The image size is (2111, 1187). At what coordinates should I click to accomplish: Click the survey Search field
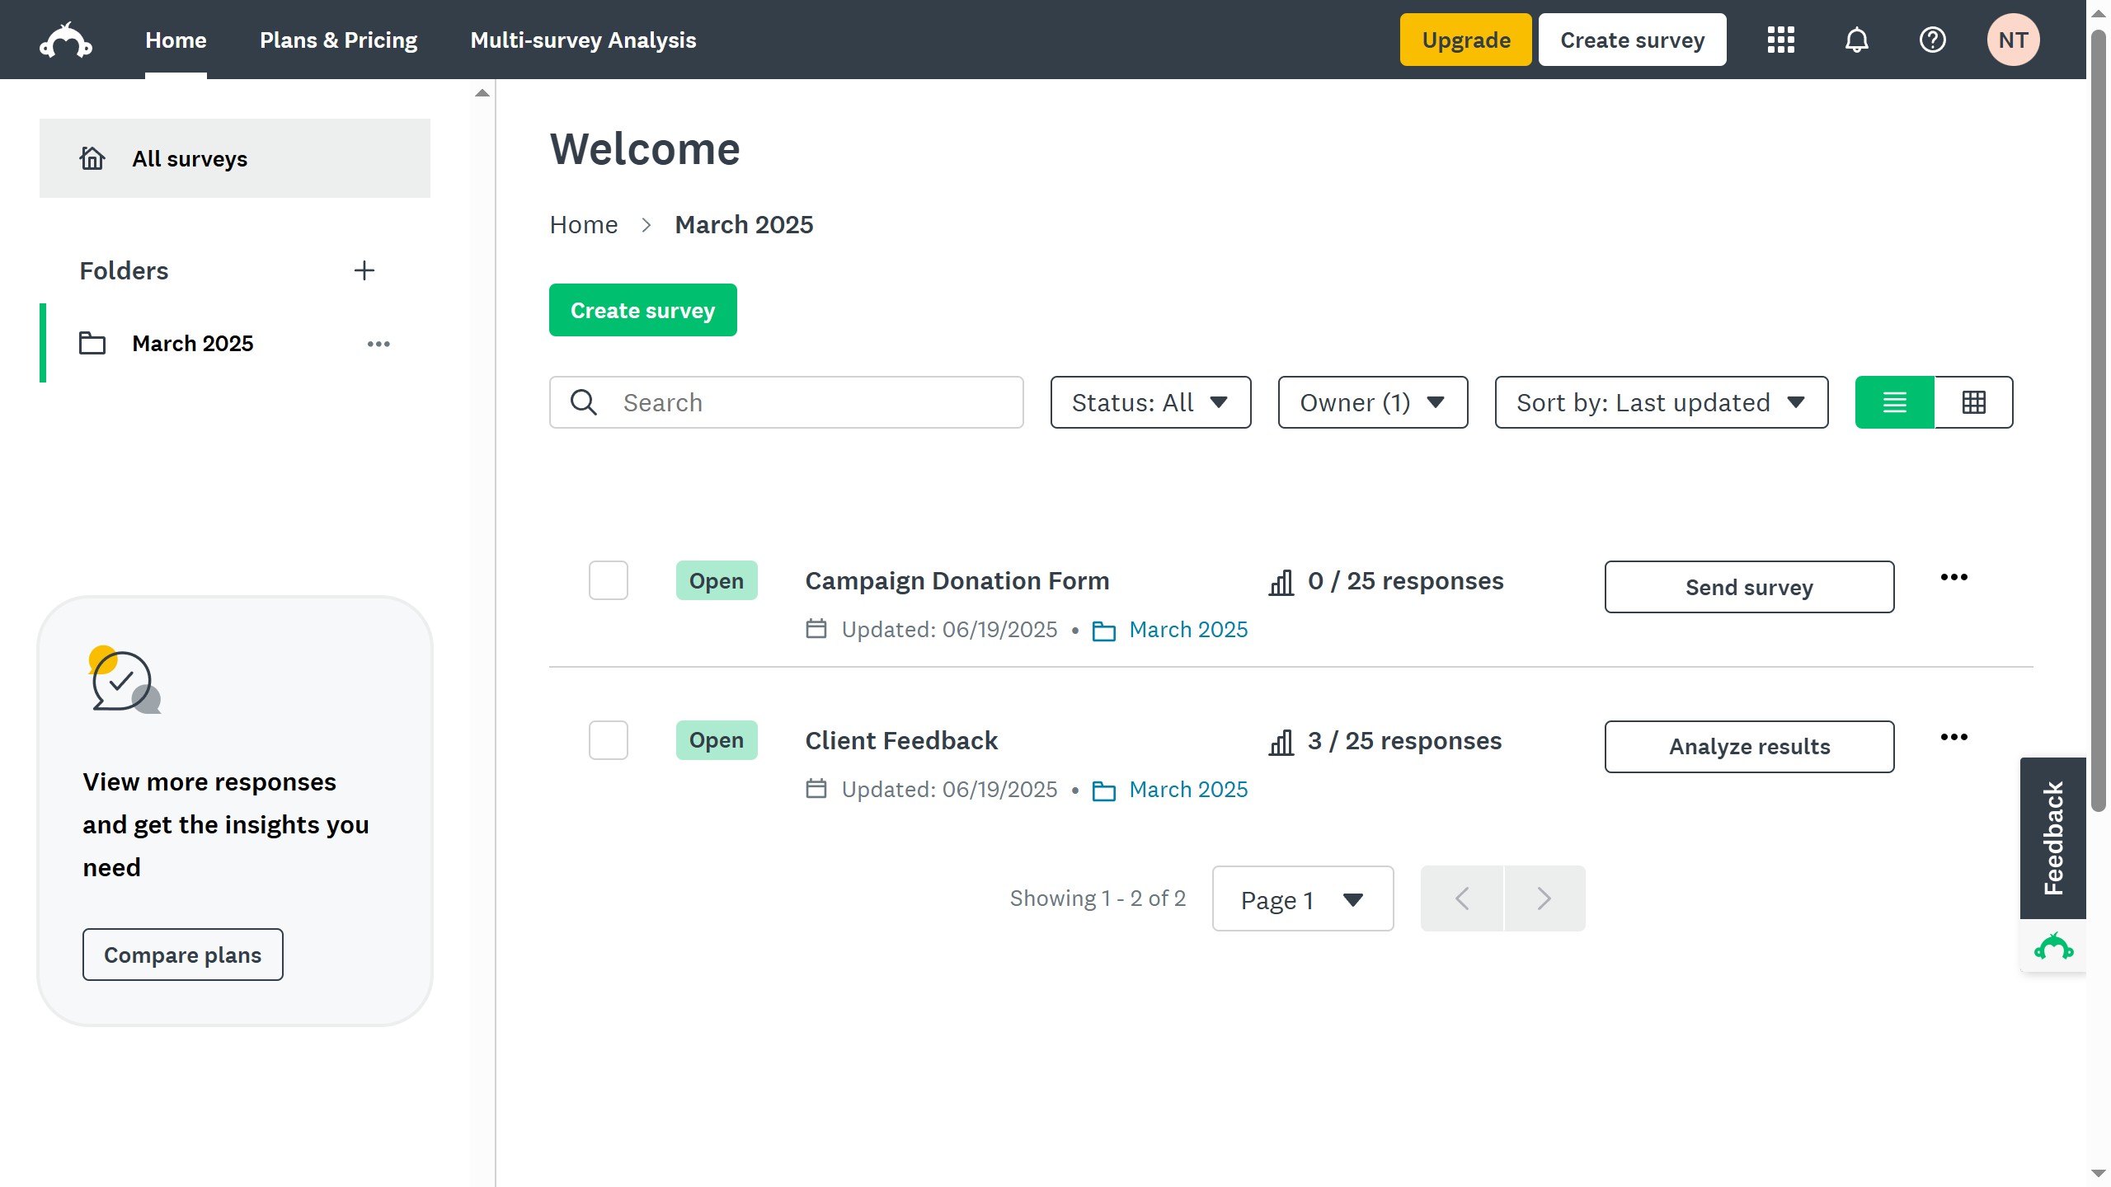pyautogui.click(x=816, y=402)
